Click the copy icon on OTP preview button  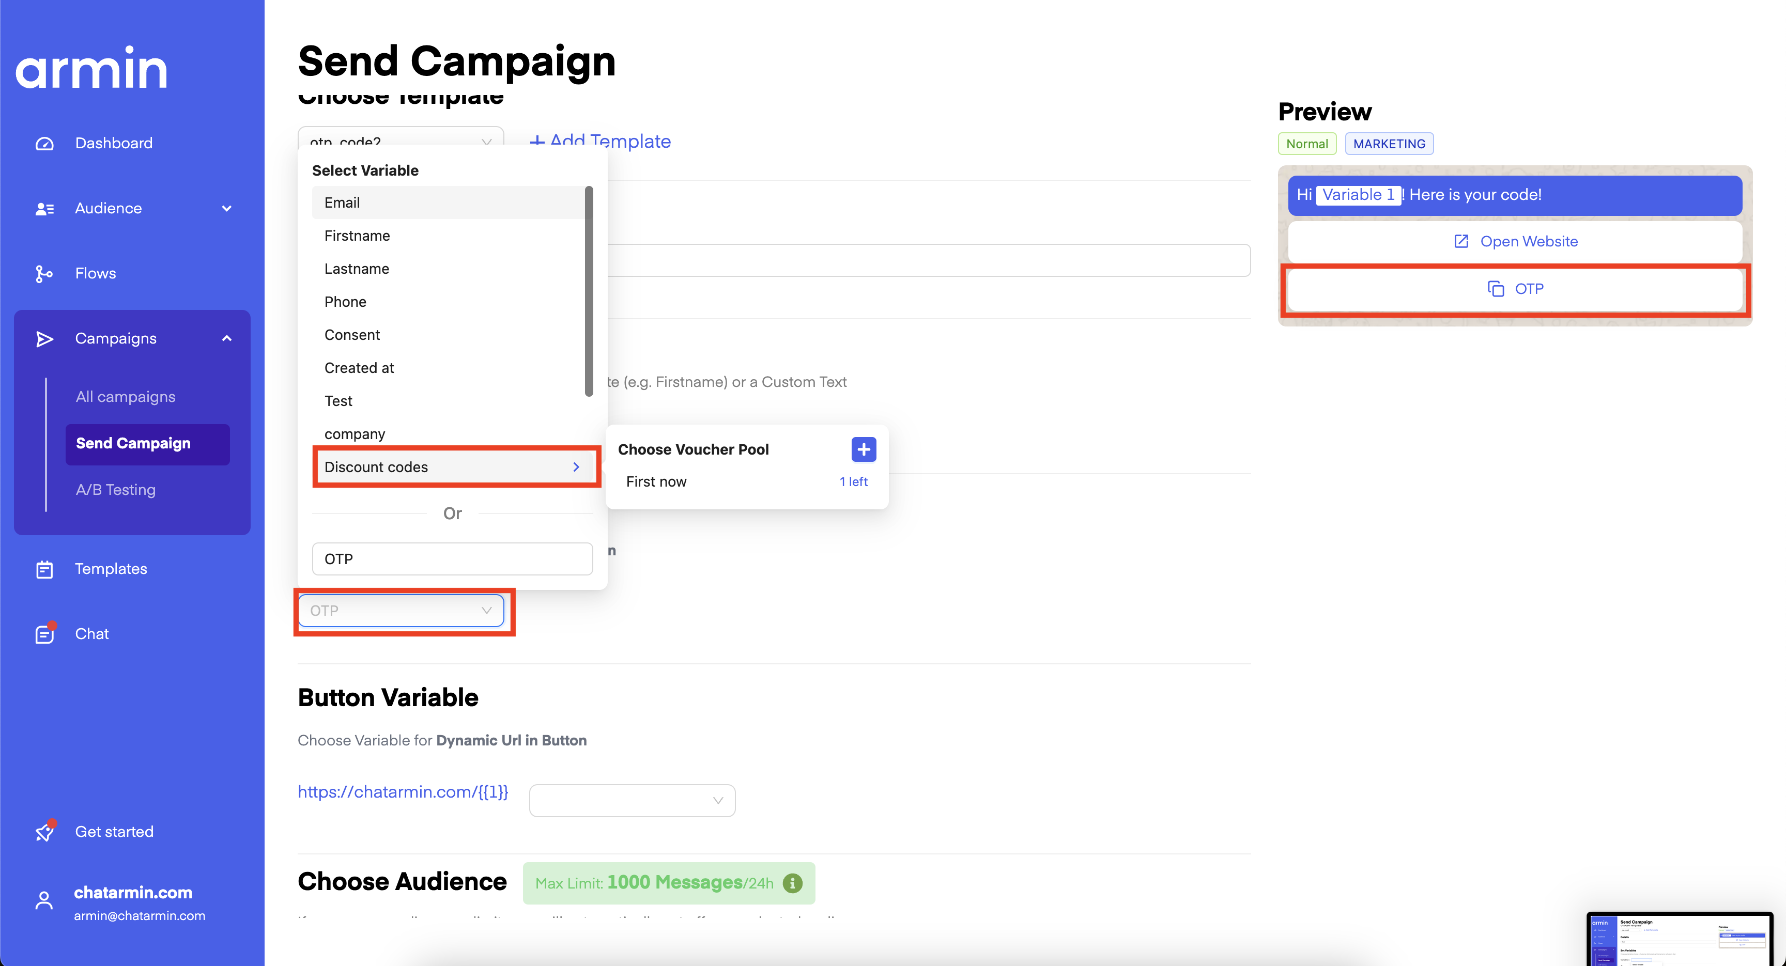pyautogui.click(x=1496, y=289)
